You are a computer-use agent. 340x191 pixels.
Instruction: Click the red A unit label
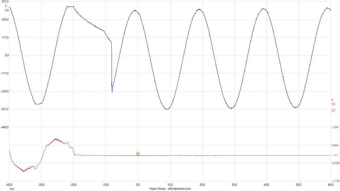tap(332, 100)
